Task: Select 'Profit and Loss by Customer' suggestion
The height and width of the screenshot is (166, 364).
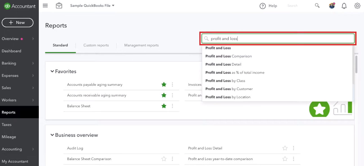Action: (x=229, y=89)
